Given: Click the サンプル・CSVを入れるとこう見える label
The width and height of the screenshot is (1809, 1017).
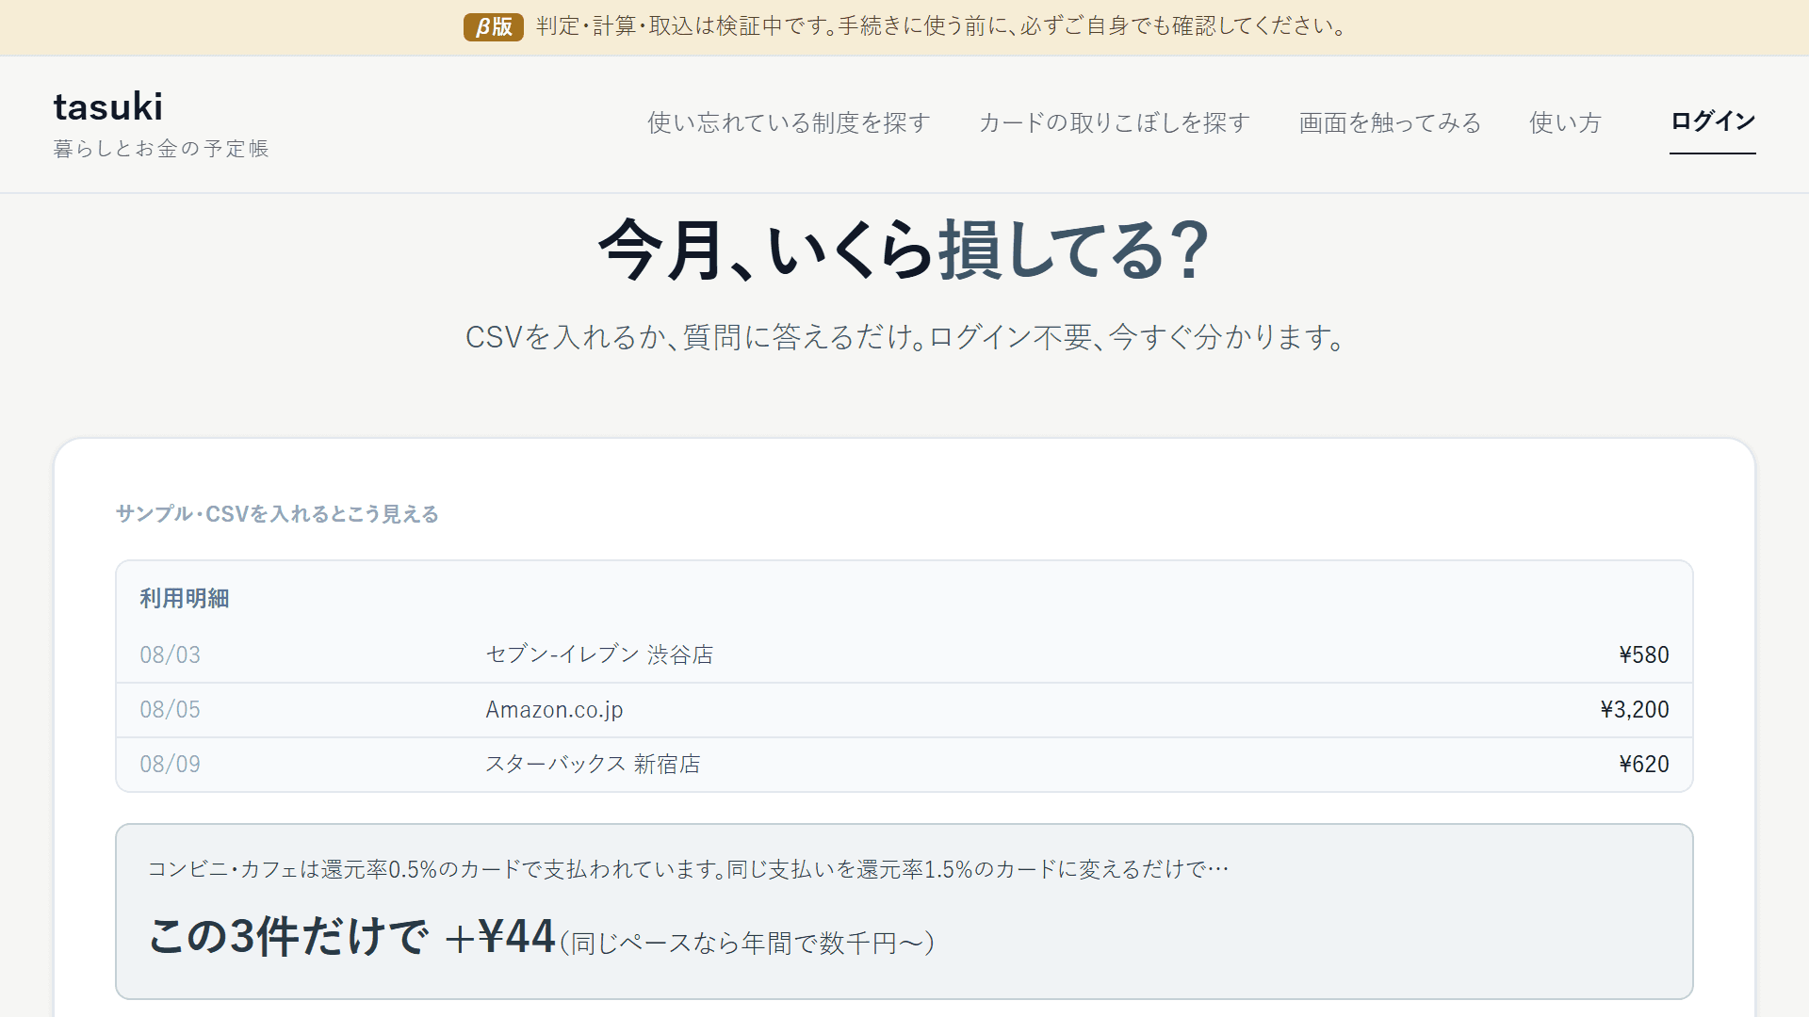Looking at the screenshot, I should 277,514.
